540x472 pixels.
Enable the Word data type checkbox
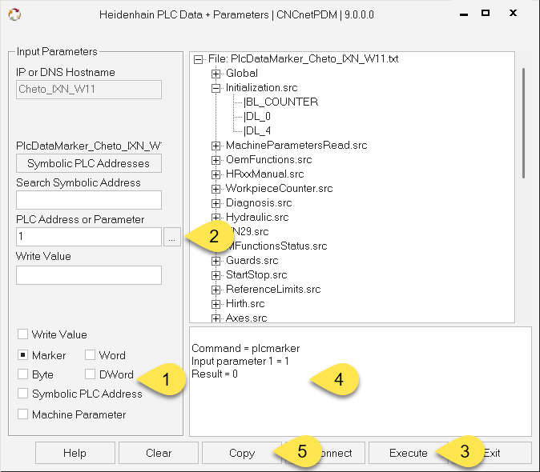(x=91, y=354)
